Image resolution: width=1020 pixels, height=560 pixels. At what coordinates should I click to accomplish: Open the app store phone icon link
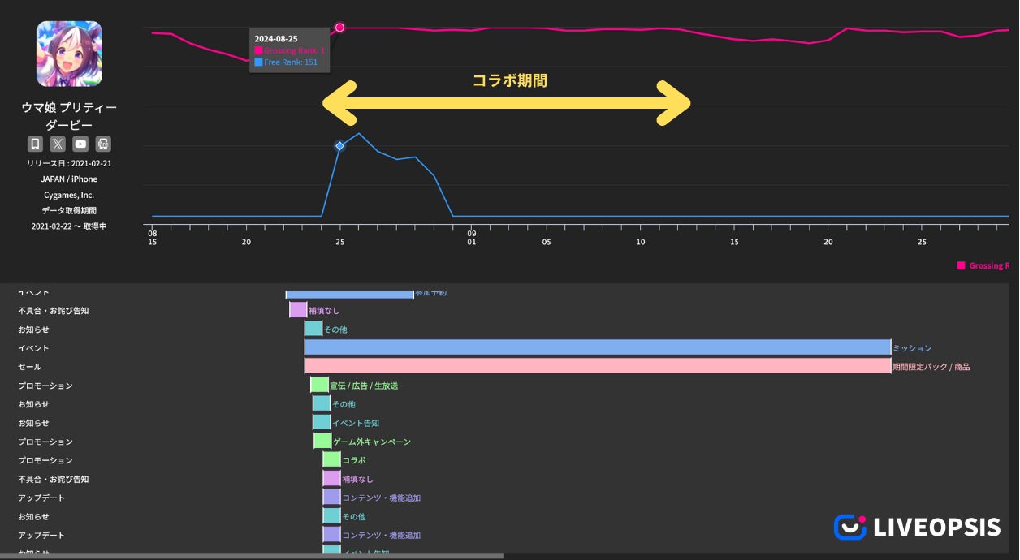(x=35, y=144)
